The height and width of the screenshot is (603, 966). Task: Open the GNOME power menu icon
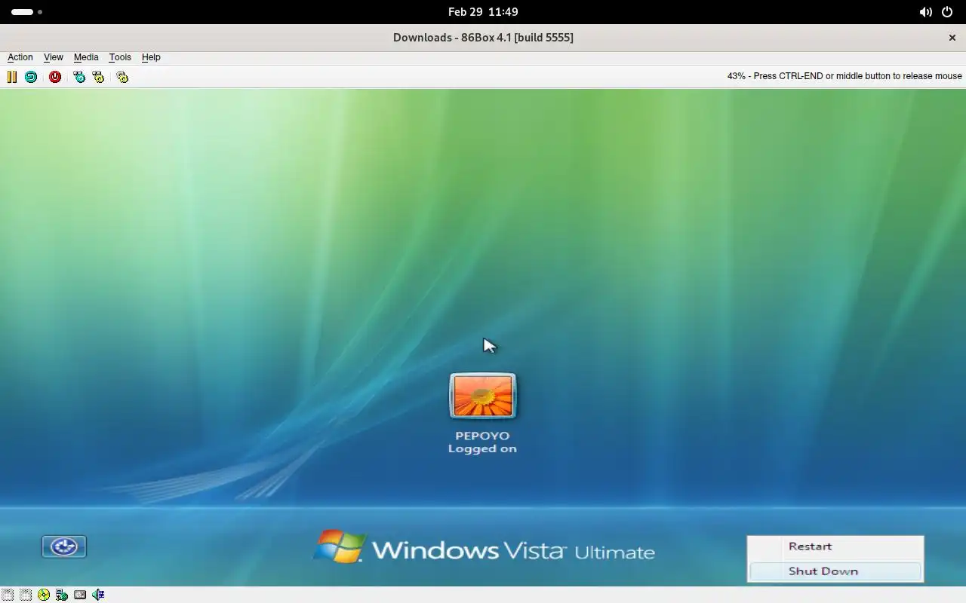point(947,12)
